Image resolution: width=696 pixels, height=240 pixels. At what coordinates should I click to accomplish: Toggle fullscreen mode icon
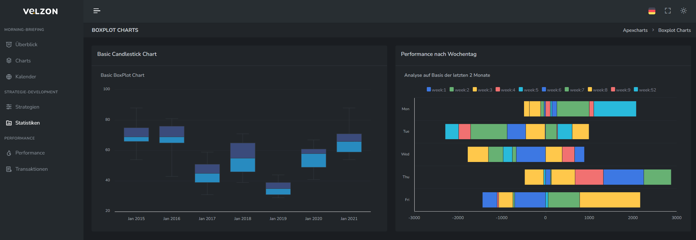click(668, 11)
